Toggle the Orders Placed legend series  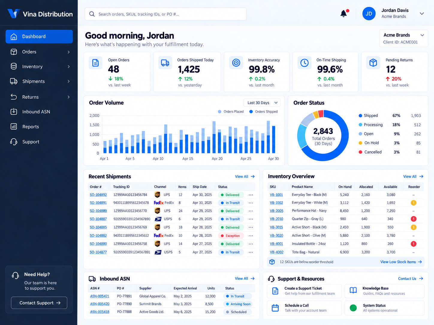click(230, 112)
